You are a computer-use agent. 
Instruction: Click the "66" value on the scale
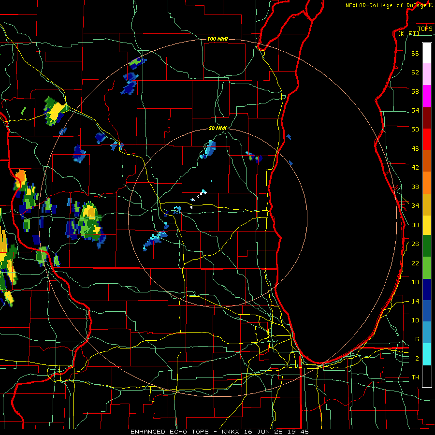coord(415,53)
